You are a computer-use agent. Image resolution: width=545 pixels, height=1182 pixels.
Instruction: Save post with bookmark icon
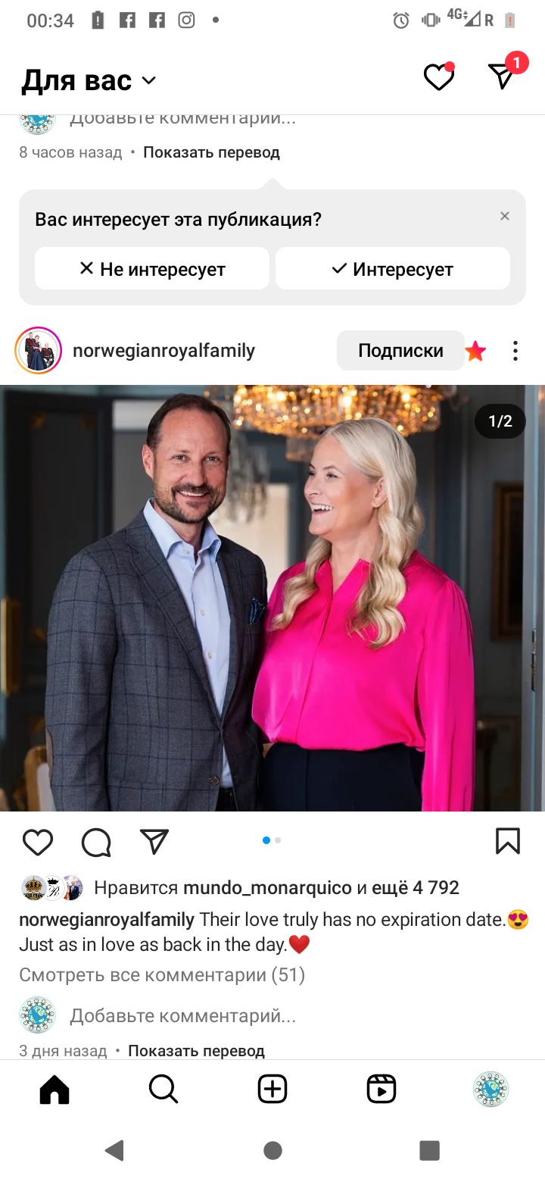pos(508,841)
